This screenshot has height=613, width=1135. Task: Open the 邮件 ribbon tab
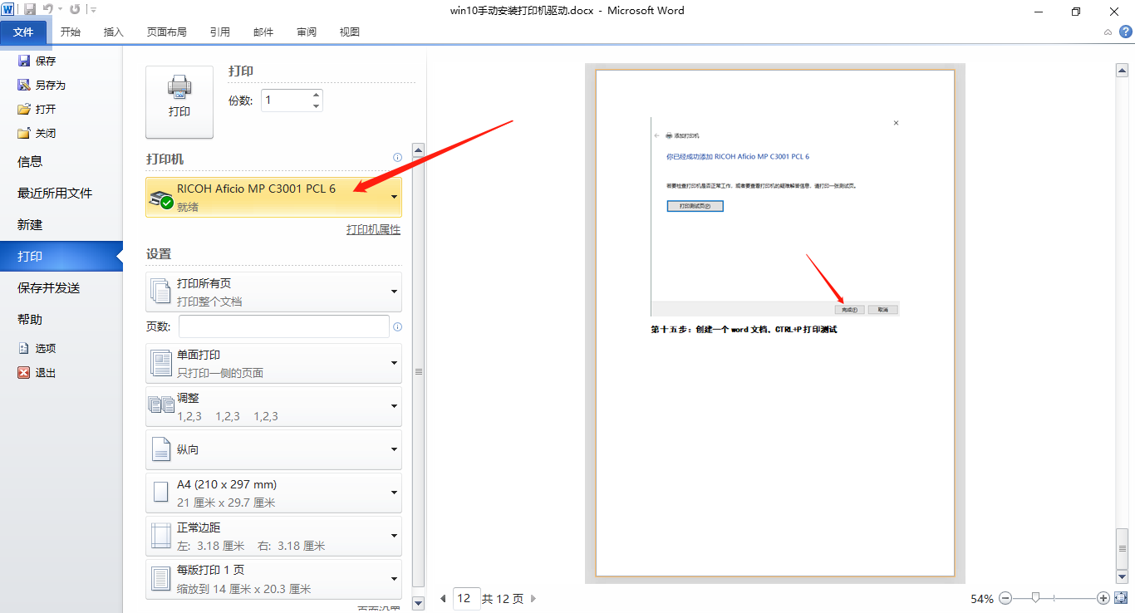[x=263, y=32]
